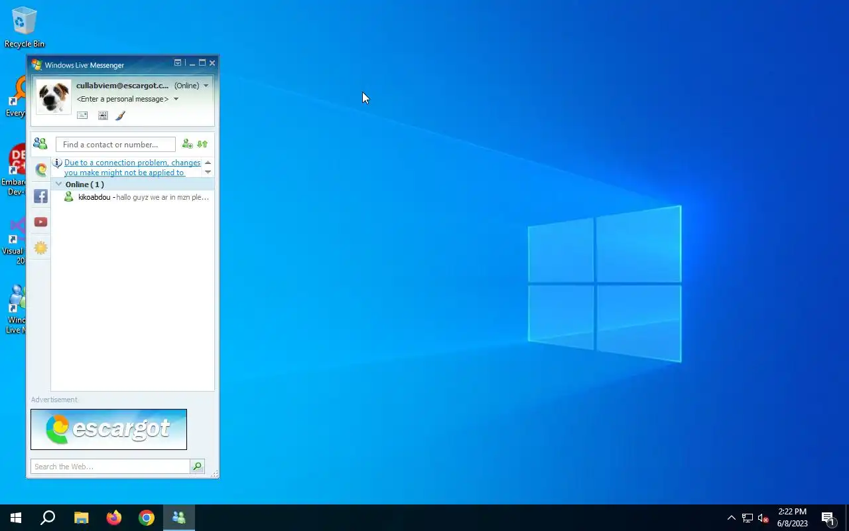Launch Firefox from the taskbar
849x531 pixels.
114,518
